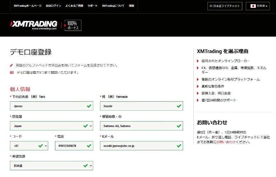276x177 pixels.
Task: Expand 居住国 Japan dropdown
Action: pos(51,126)
